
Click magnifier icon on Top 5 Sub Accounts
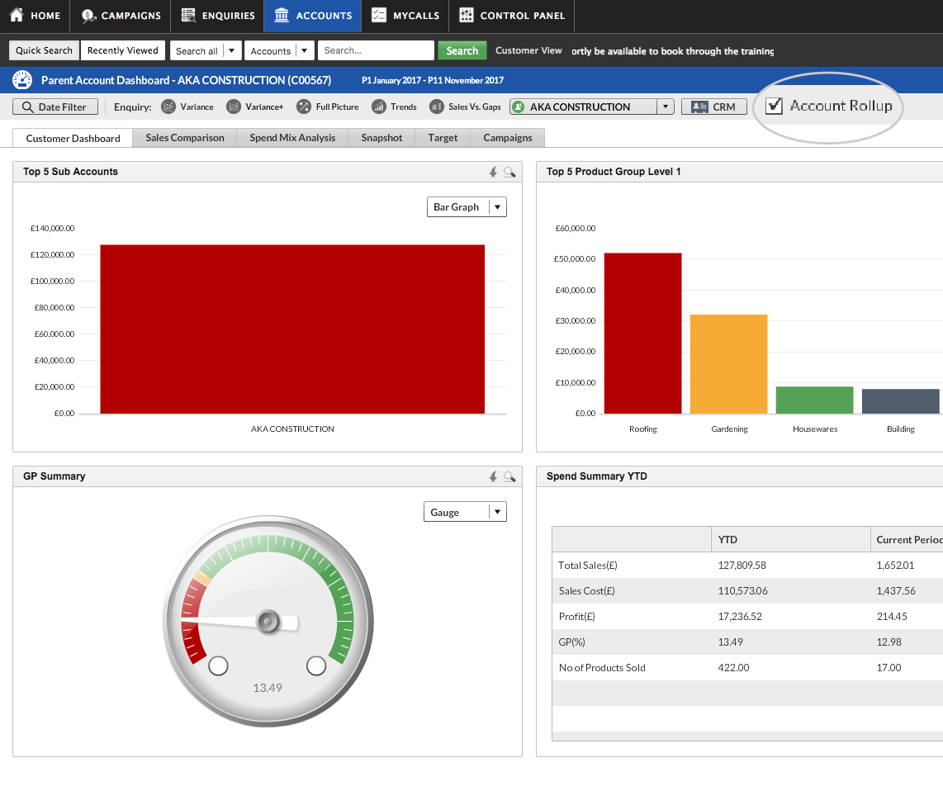(x=509, y=172)
